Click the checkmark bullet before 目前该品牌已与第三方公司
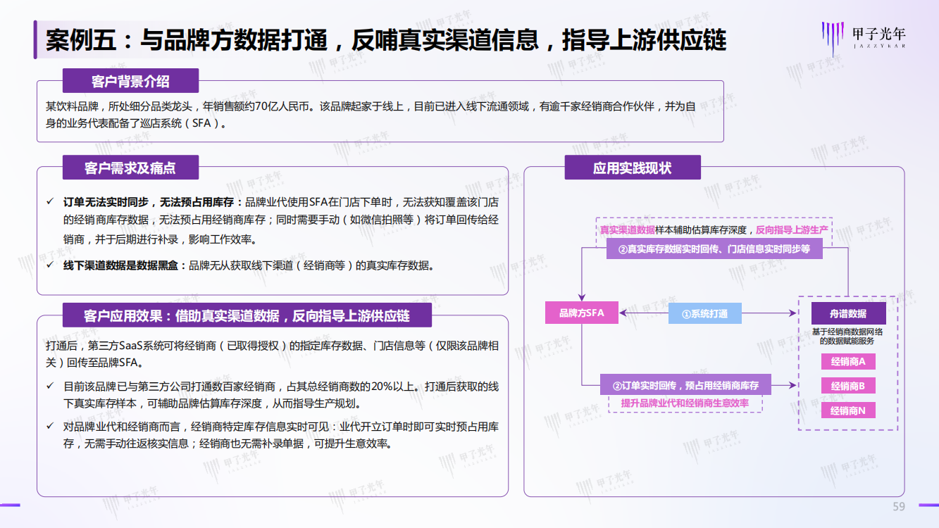The height and width of the screenshot is (528, 939). (x=50, y=386)
